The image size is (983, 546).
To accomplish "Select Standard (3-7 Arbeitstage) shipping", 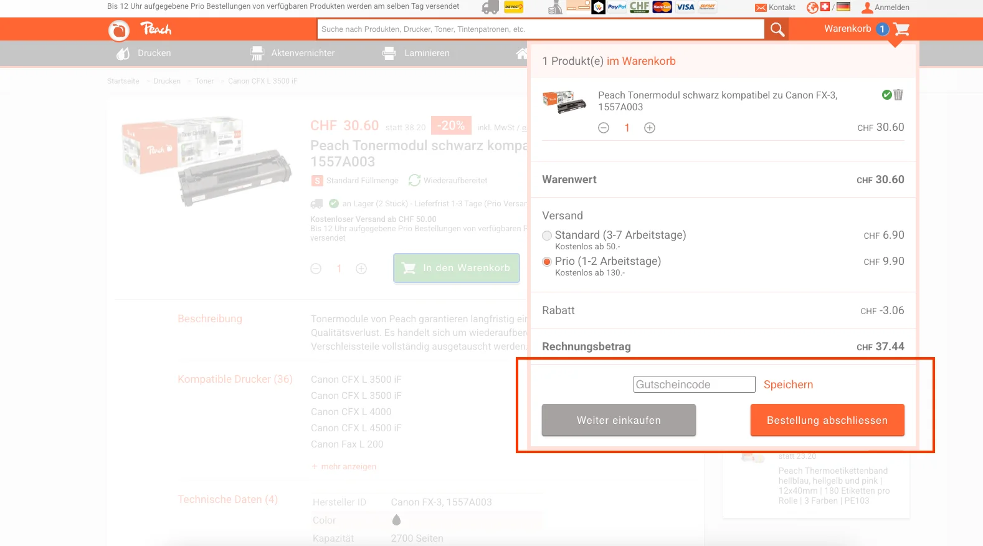I will coord(547,236).
